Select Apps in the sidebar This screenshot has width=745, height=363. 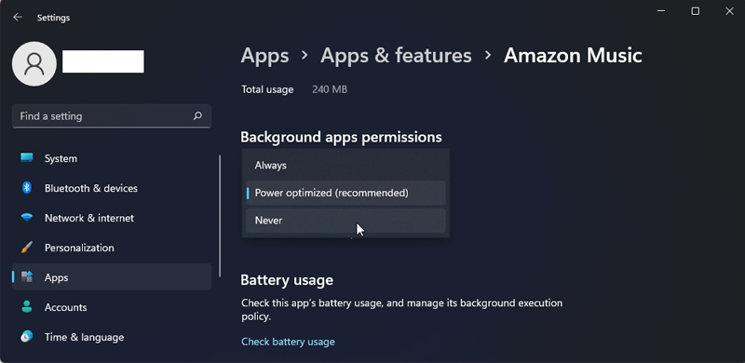coord(112,277)
